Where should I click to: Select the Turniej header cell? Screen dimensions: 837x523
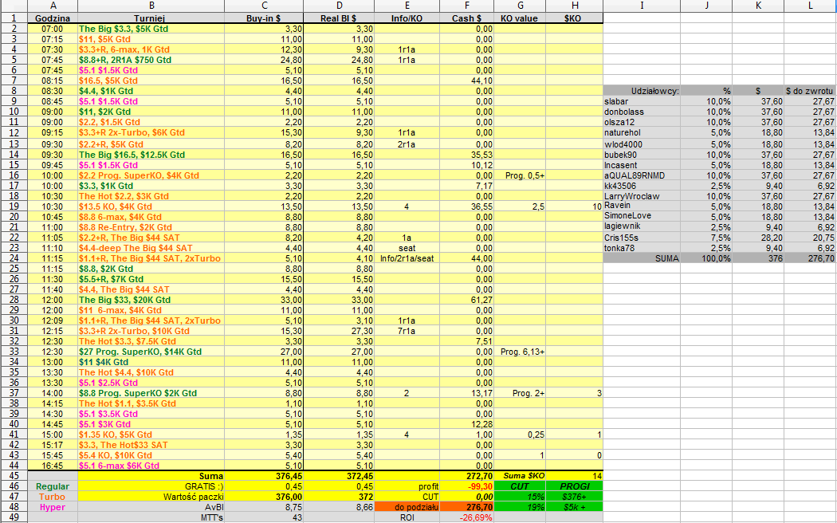point(151,18)
